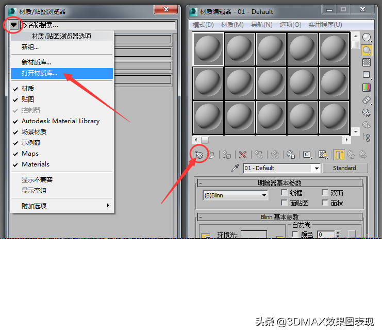Click the Go Forward to Sibling icon
This screenshot has width=382, height=335.
[362, 155]
